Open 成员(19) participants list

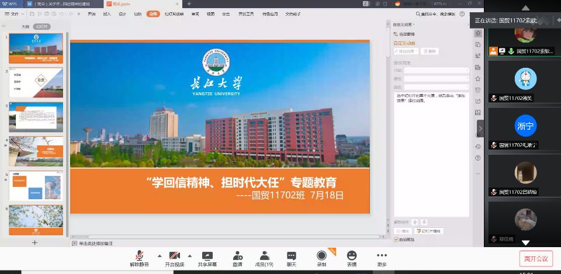pyautogui.click(x=264, y=256)
